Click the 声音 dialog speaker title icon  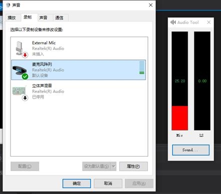[8, 5]
